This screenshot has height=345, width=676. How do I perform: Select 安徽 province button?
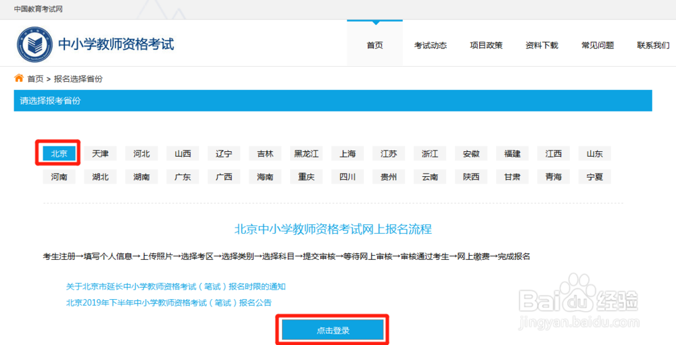471,153
